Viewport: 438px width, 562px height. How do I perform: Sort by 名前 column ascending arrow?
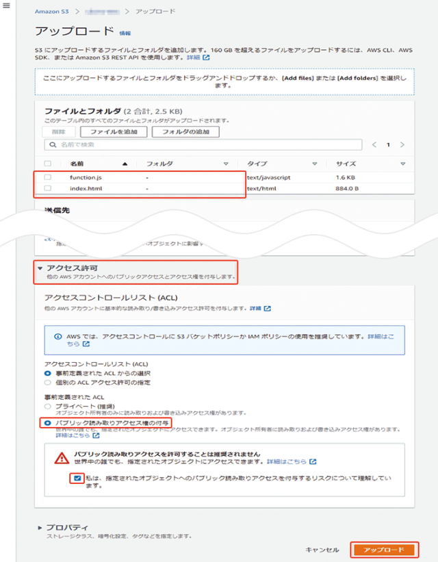point(125,164)
